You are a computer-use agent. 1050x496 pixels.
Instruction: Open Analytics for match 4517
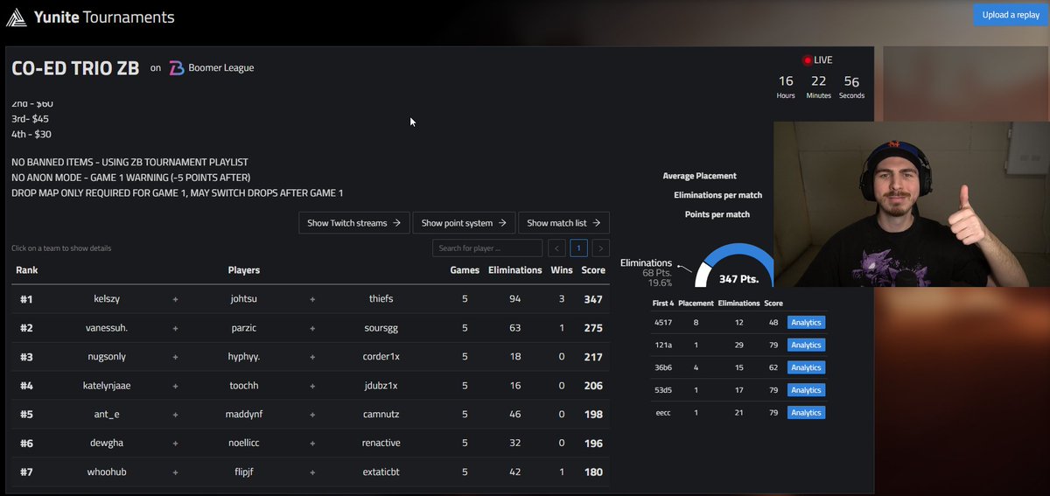click(806, 323)
